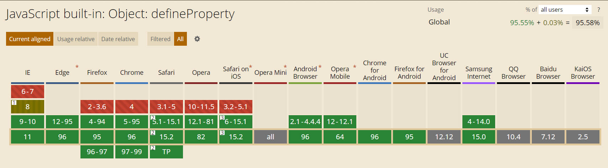Toggle the Filtered view option
This screenshot has width=608, height=168.
tap(161, 39)
